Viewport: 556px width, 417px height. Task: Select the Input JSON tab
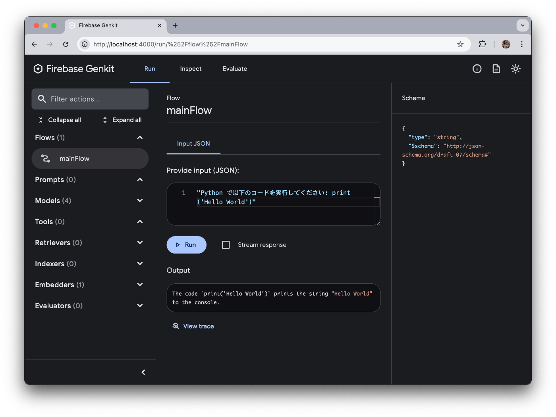(x=193, y=144)
